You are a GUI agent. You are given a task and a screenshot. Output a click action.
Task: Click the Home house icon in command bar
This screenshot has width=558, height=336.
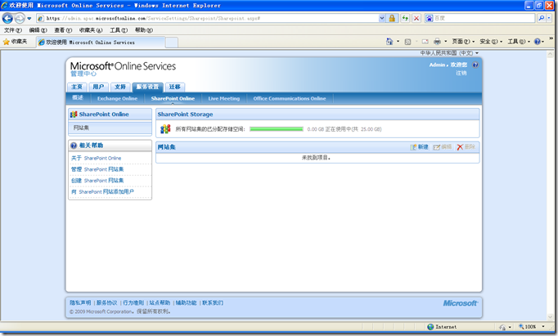point(389,42)
